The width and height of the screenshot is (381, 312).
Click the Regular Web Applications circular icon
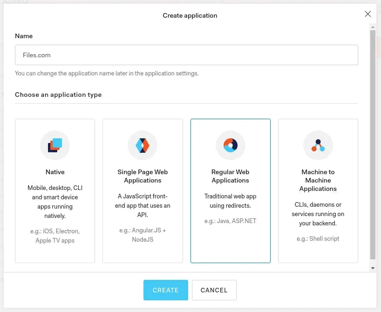231,145
